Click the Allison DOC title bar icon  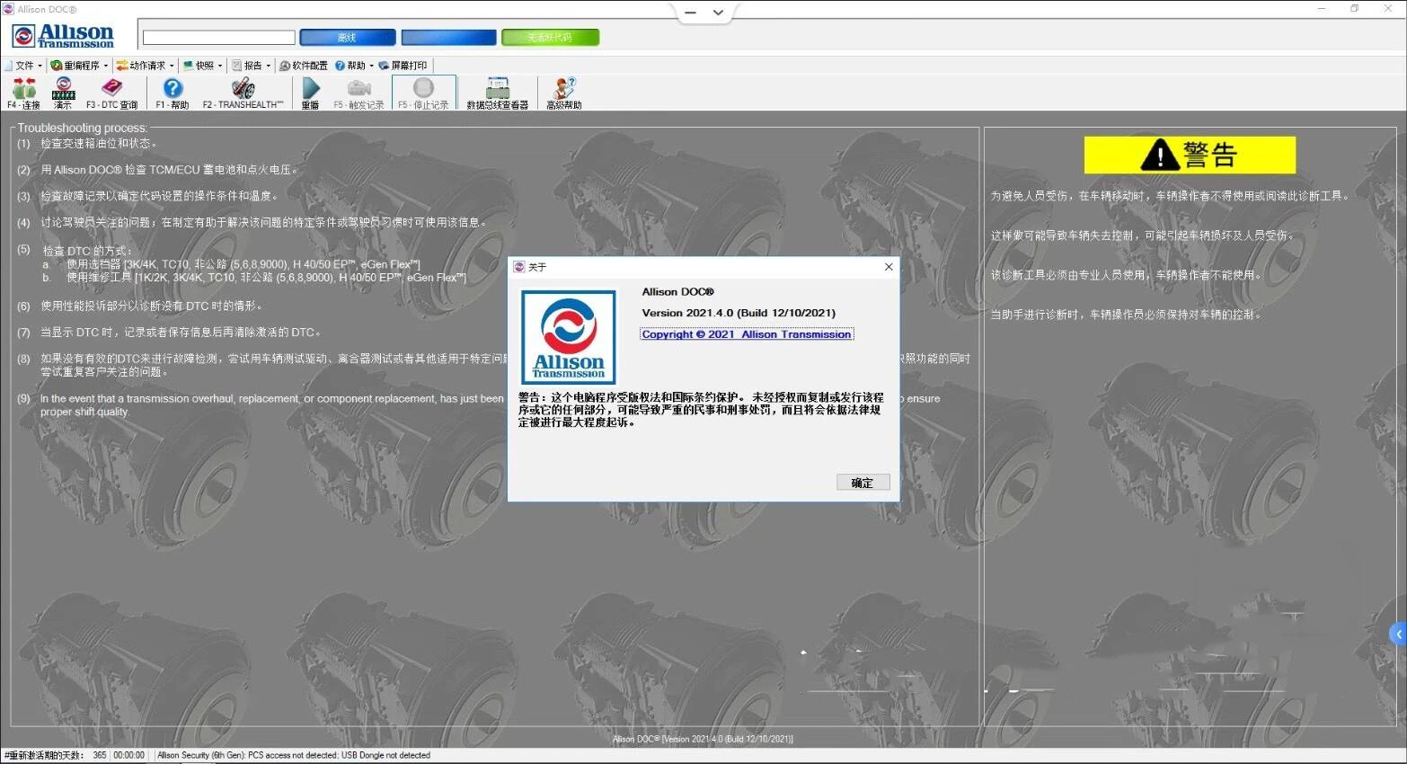point(8,9)
